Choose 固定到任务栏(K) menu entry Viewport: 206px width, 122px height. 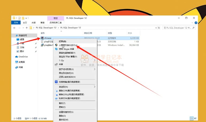(75, 73)
